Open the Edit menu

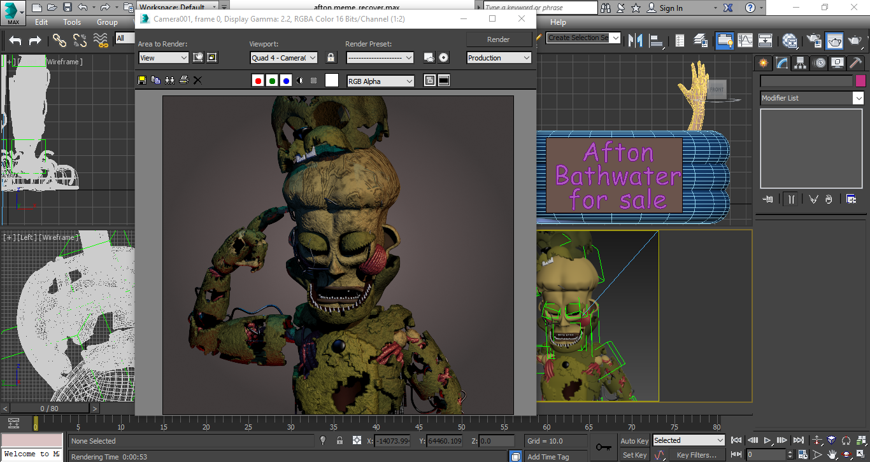(41, 22)
